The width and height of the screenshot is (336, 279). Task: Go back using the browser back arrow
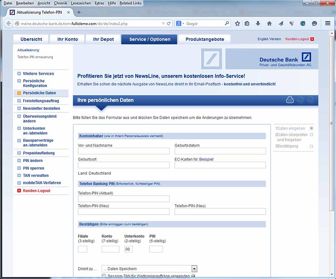point(8,24)
